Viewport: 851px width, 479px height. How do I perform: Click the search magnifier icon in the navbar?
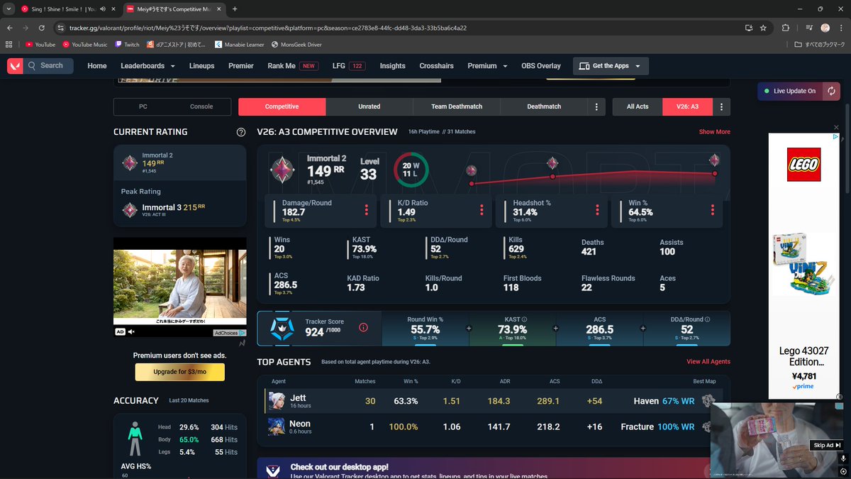(32, 66)
